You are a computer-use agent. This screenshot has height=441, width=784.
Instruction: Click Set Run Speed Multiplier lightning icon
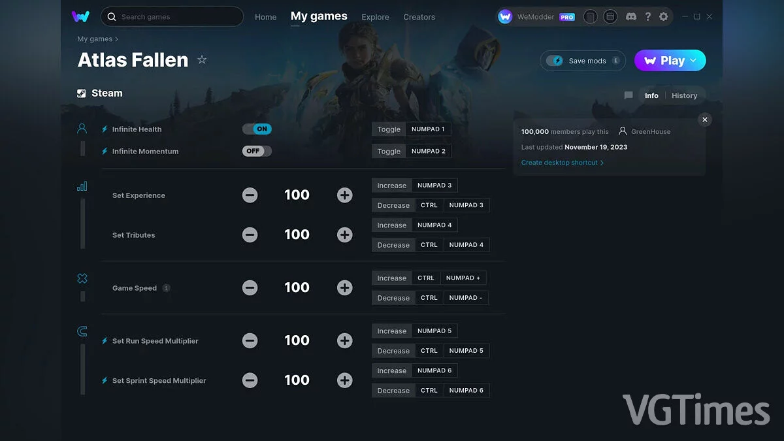[x=105, y=341]
